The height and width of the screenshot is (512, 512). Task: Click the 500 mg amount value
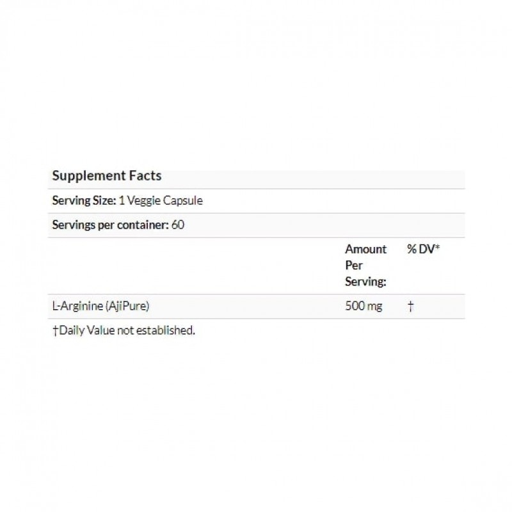point(364,307)
